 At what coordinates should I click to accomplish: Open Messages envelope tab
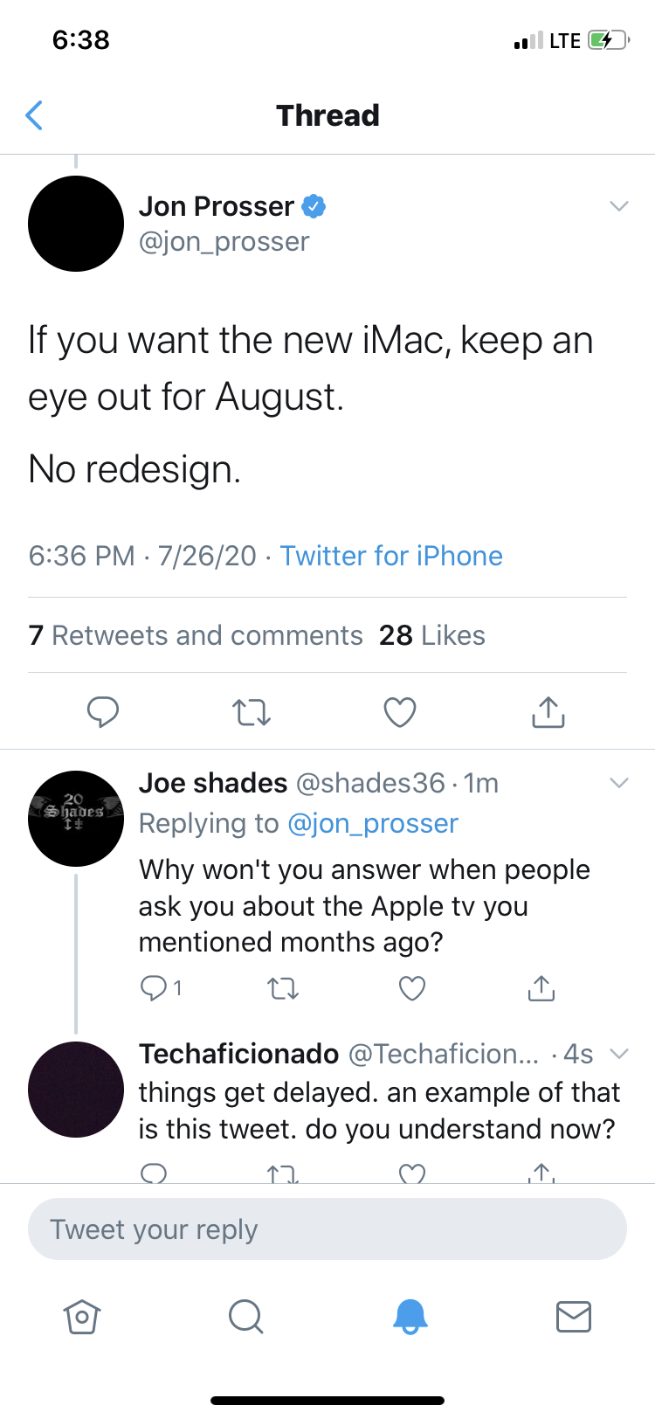[574, 1316]
